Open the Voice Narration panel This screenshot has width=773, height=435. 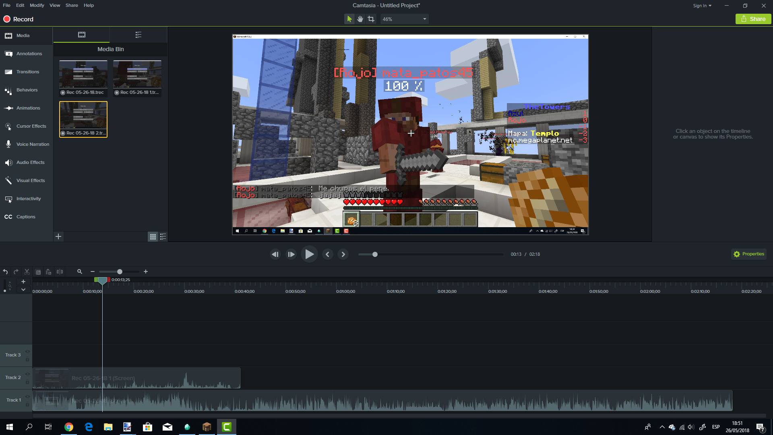click(x=26, y=144)
